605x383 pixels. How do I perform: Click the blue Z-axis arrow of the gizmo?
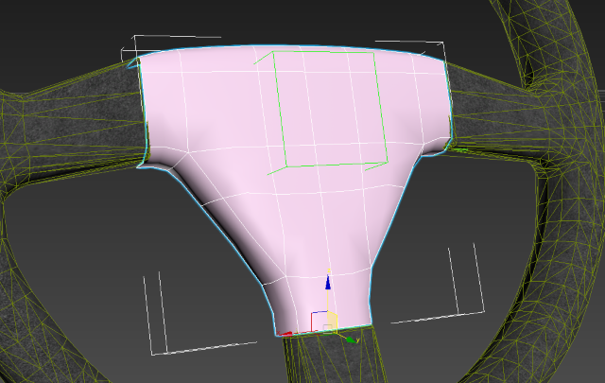[328, 282]
